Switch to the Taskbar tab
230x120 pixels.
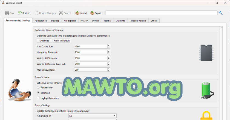108,21
